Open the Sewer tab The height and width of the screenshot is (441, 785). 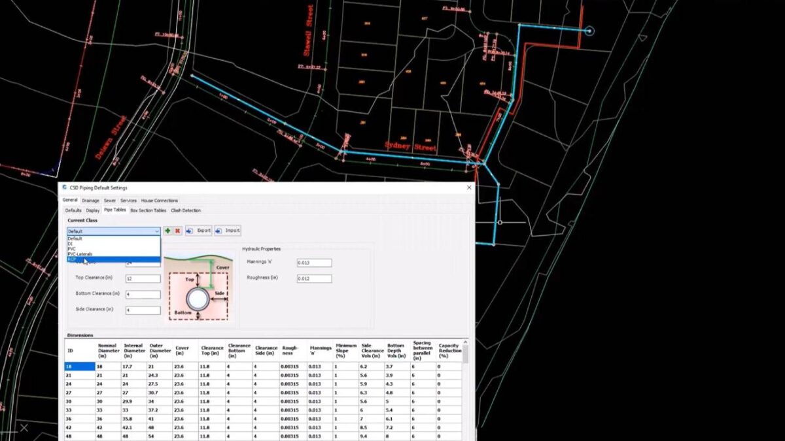(x=111, y=200)
